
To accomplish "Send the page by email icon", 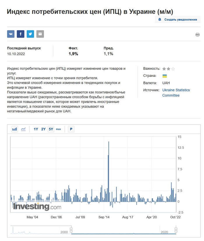I will (40, 34).
